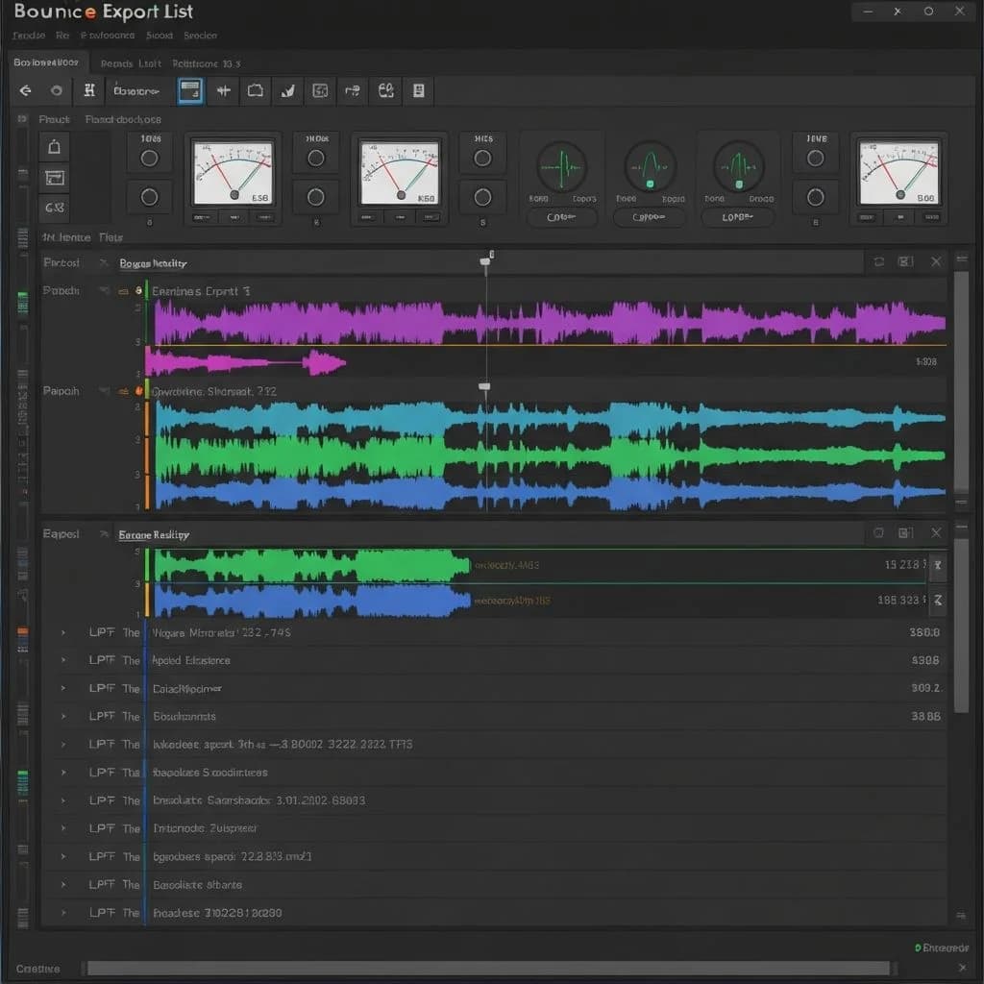Click the metronome icon at toolbar right end
The width and height of the screenshot is (984, 984).
(417, 91)
